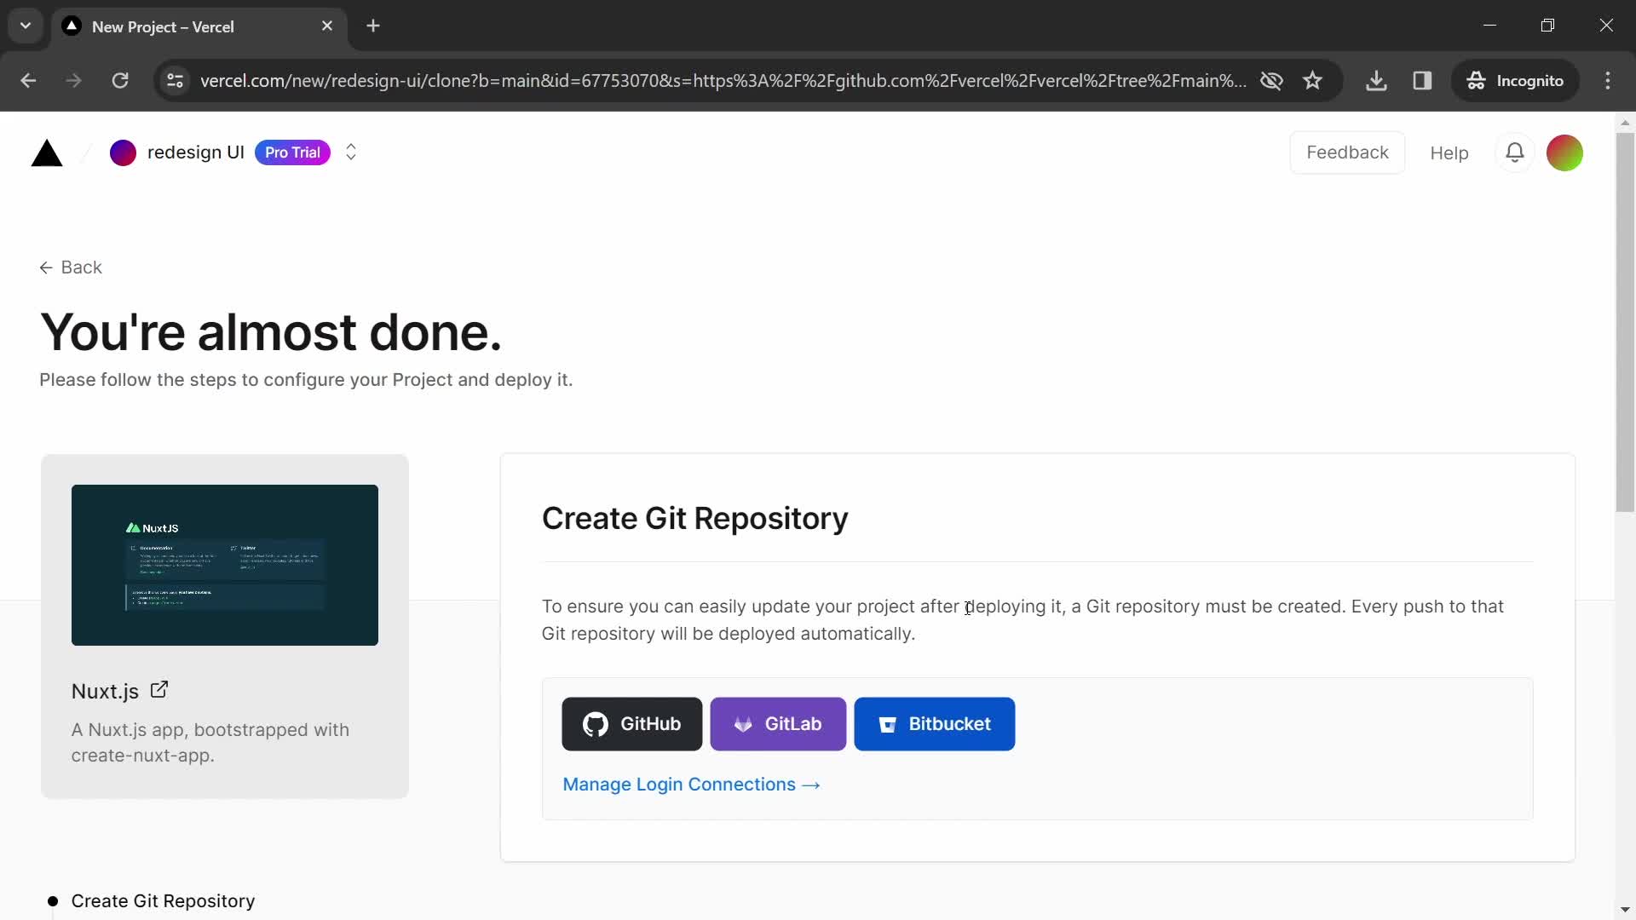Expand the account selector chevron

coord(350,152)
